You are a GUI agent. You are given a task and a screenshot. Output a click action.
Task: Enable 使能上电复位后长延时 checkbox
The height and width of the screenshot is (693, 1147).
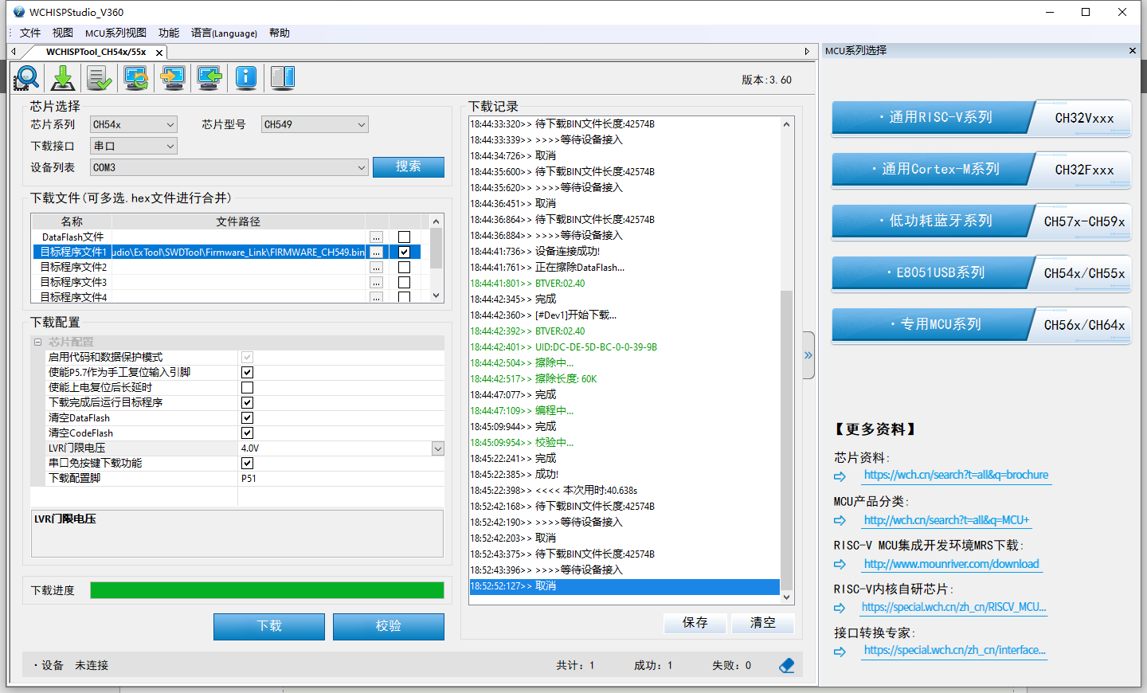click(247, 387)
